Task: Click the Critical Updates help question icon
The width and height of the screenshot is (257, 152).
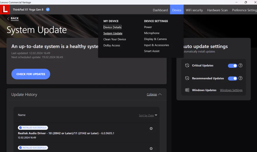Action: [x=240, y=65]
